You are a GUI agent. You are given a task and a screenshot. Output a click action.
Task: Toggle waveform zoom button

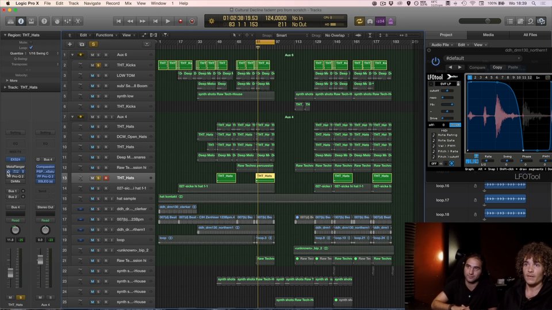[358, 35]
